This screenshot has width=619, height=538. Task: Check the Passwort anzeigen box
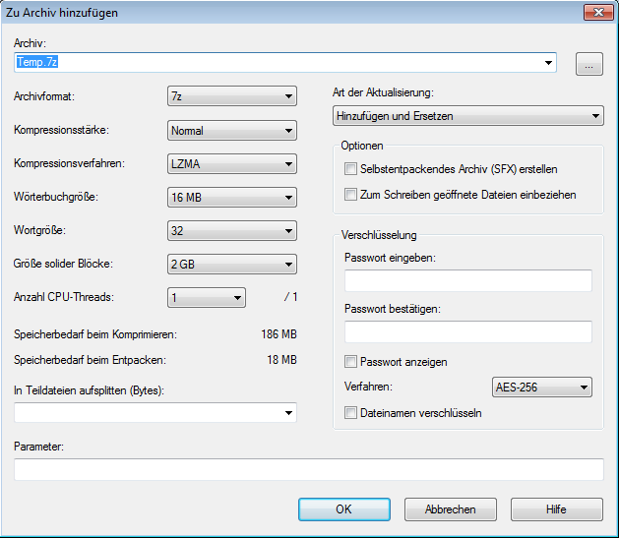pyautogui.click(x=350, y=362)
